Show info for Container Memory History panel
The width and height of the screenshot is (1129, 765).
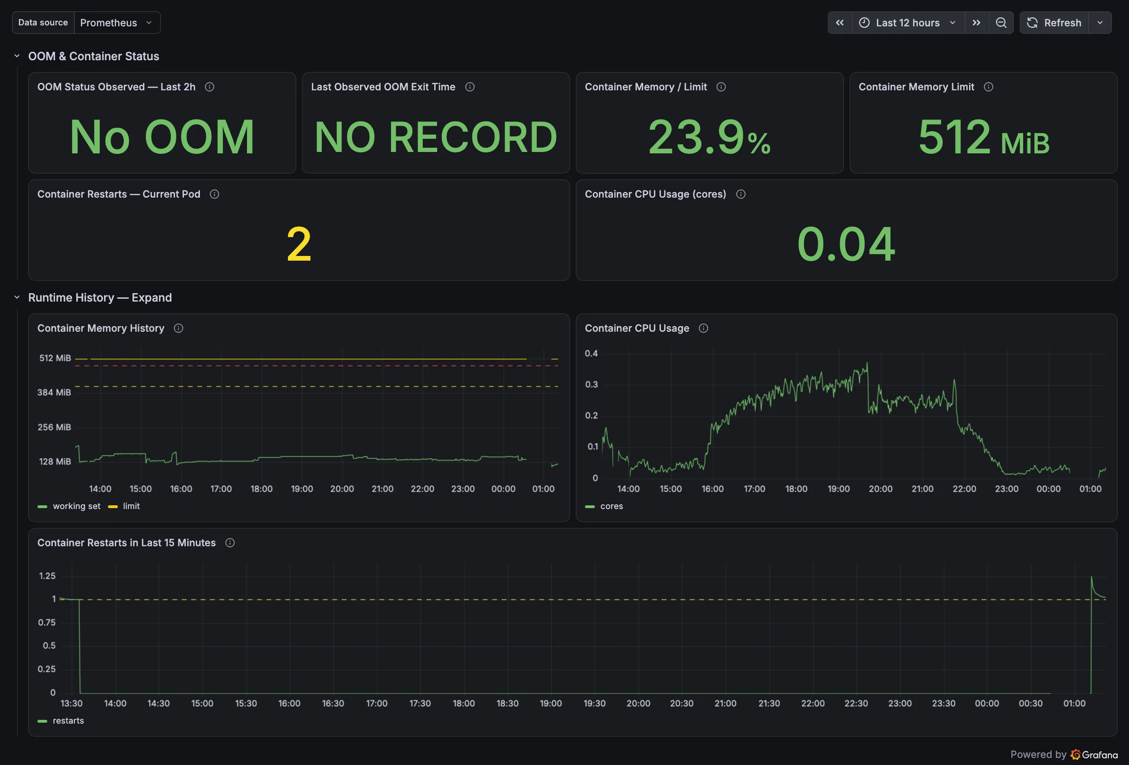click(178, 328)
